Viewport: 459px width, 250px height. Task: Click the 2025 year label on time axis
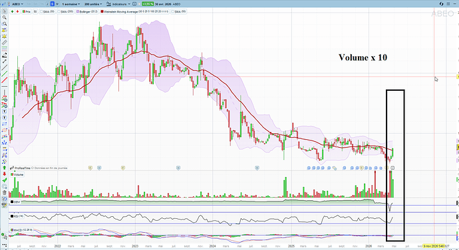[291, 246]
